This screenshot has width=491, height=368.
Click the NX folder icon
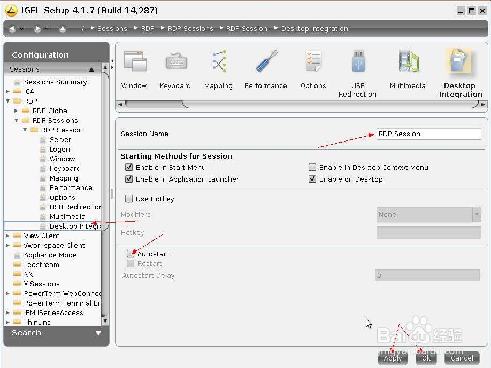(17, 274)
